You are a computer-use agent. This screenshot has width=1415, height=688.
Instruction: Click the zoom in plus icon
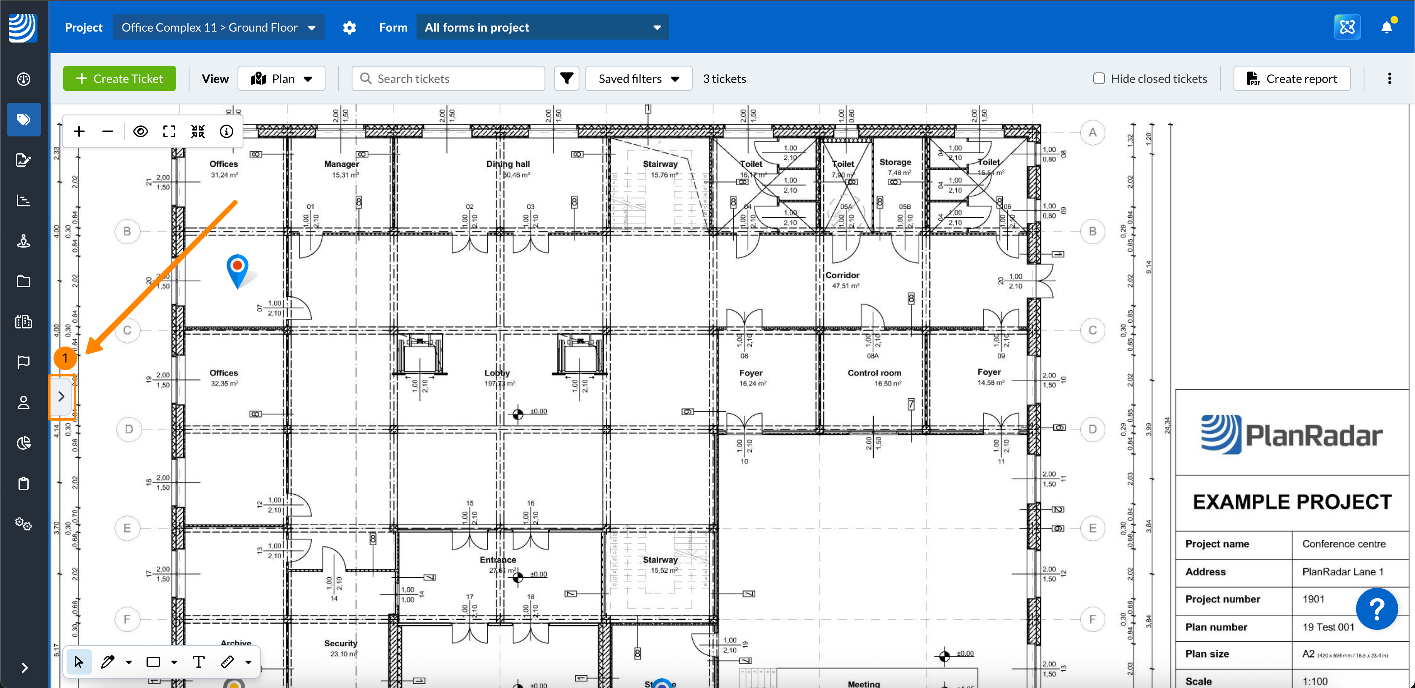[79, 131]
